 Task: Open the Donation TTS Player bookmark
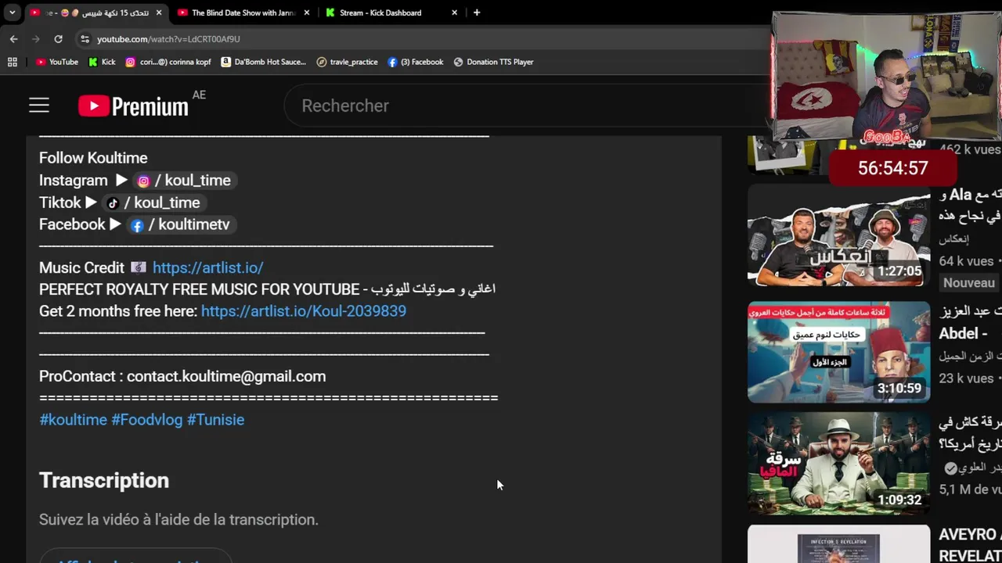coord(493,62)
